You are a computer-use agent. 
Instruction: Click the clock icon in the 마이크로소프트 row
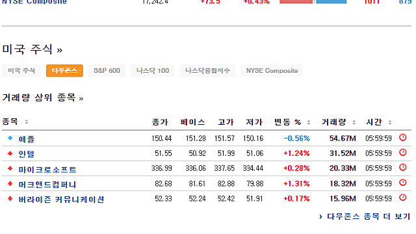click(x=403, y=168)
